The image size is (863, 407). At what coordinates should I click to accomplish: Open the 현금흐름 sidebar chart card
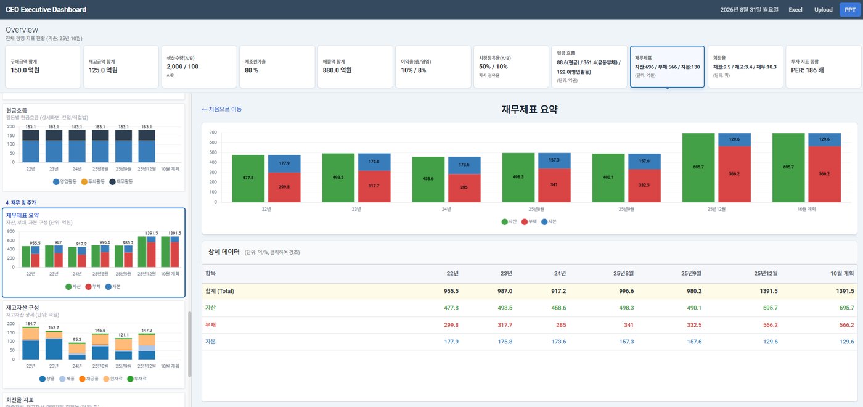click(94, 147)
